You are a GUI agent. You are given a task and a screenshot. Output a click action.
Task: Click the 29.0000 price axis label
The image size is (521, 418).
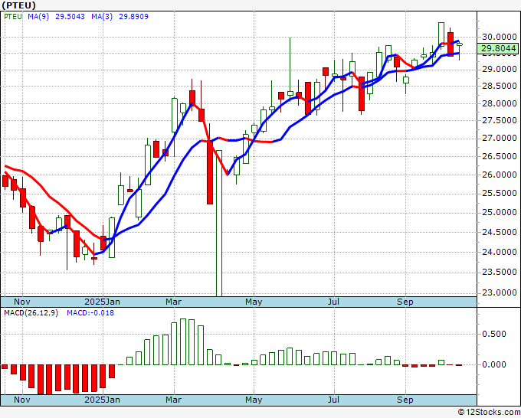point(500,70)
